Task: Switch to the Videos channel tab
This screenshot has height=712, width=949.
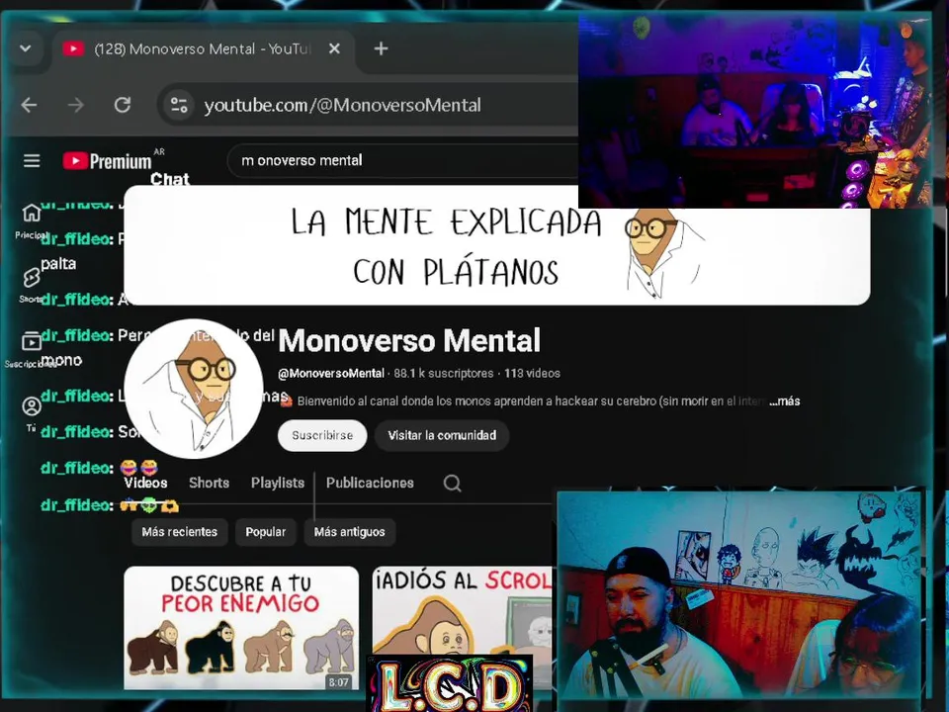Action: pyautogui.click(x=146, y=484)
